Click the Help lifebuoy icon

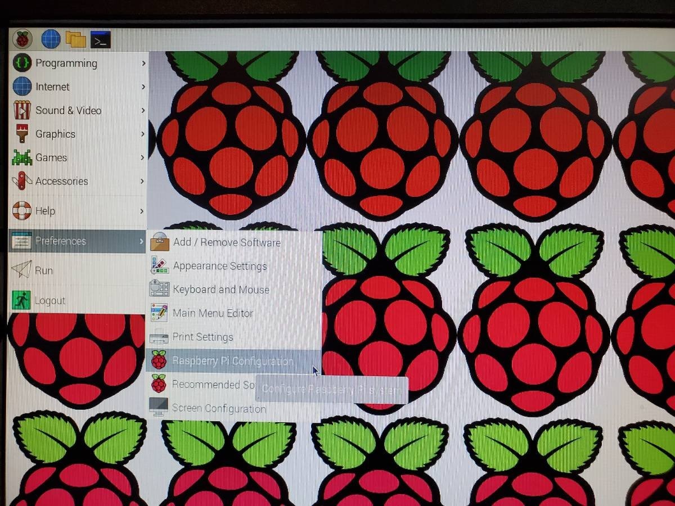click(x=22, y=211)
